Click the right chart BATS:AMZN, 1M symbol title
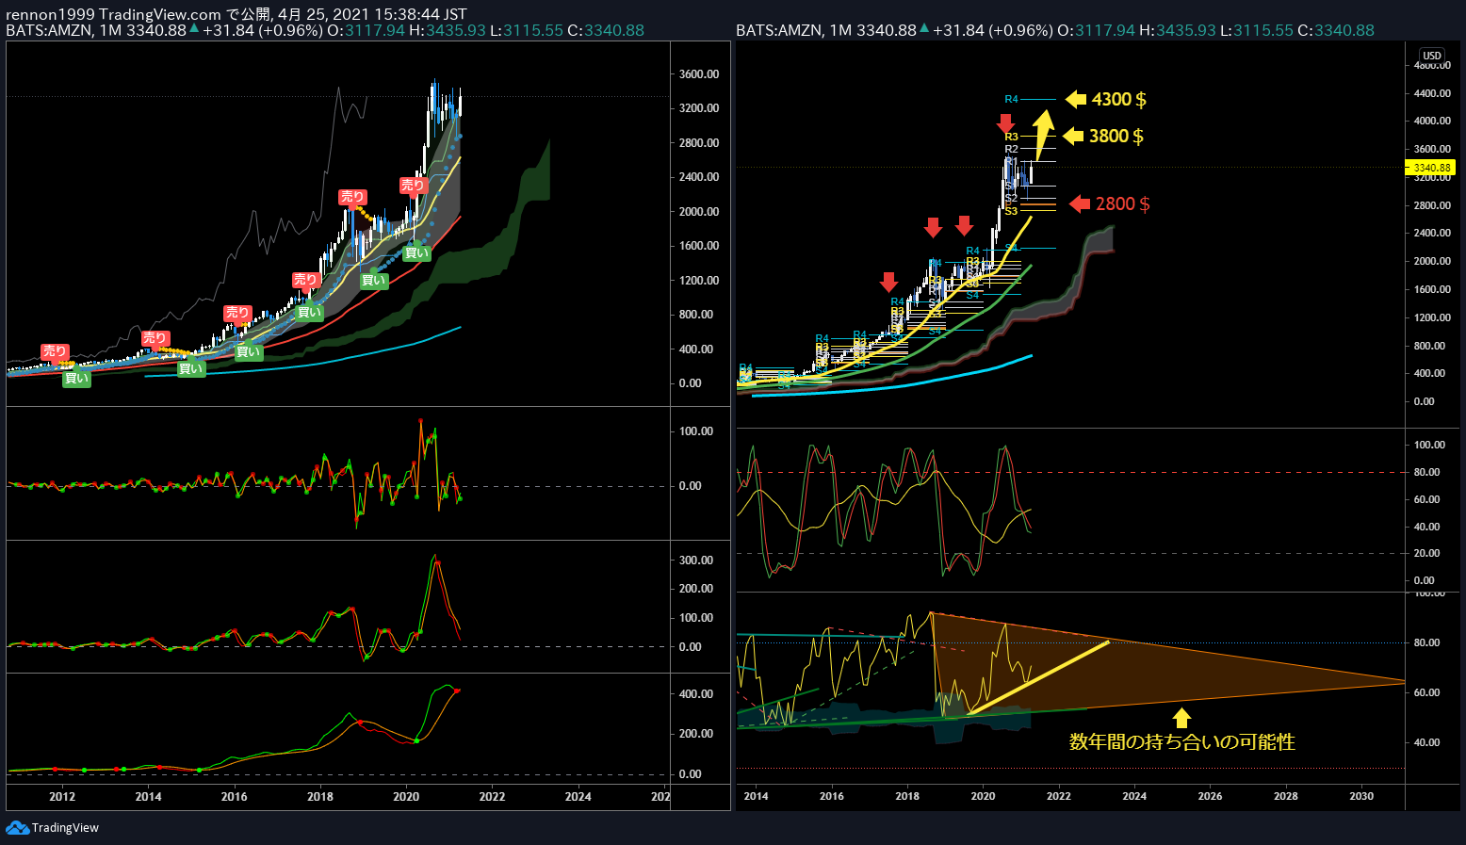This screenshot has height=845, width=1466. pos(794,30)
